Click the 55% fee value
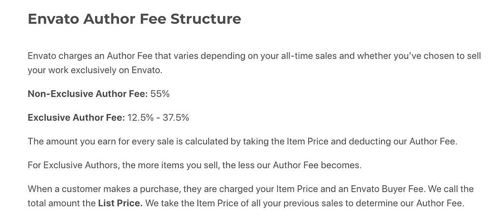498x220 pixels. (160, 94)
